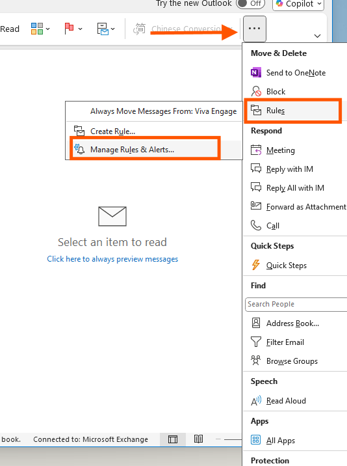Viewport: 347px width, 466px height.
Task: Click 'Click here to always preview messages' link
Action: click(112, 259)
